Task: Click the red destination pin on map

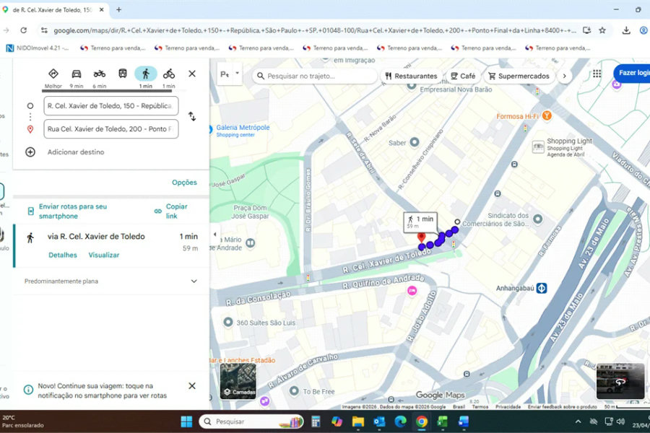Action: pos(421,238)
